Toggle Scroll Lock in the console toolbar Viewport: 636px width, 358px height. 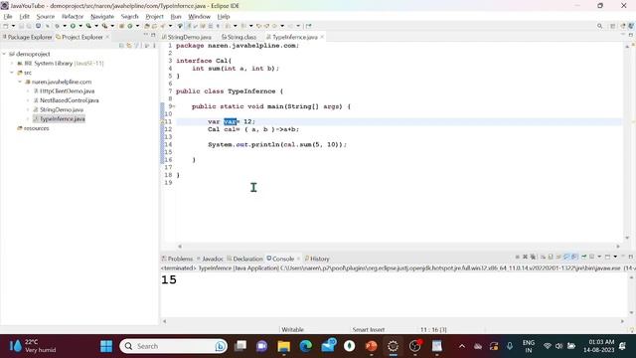pos(551,257)
